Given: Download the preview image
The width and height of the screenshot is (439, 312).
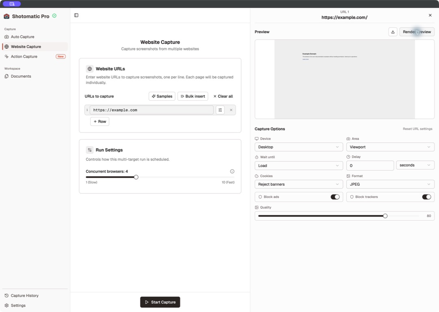Looking at the screenshot, I should click(393, 32).
